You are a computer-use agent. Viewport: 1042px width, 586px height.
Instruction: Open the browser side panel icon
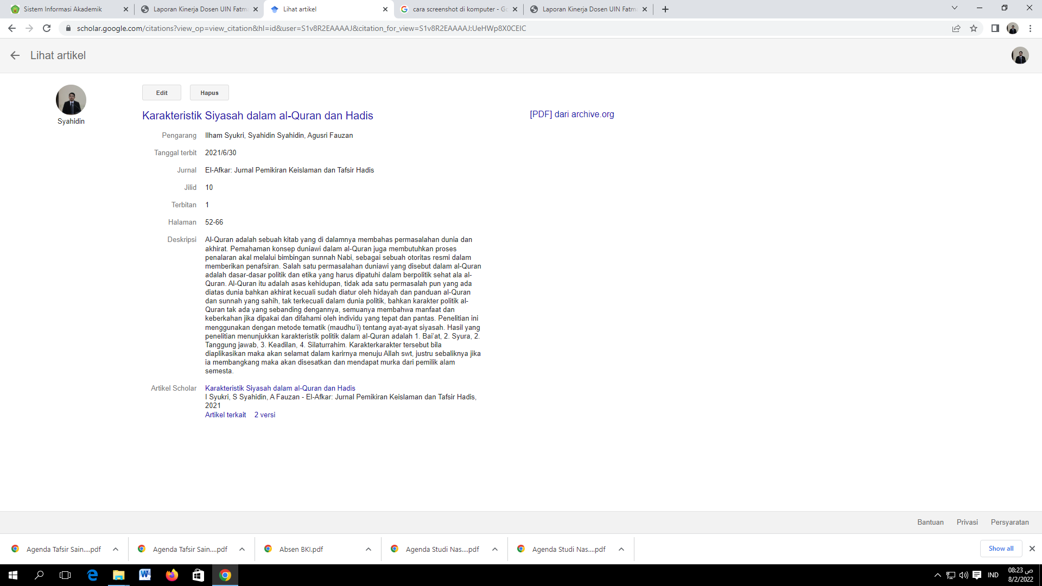pos(995,28)
